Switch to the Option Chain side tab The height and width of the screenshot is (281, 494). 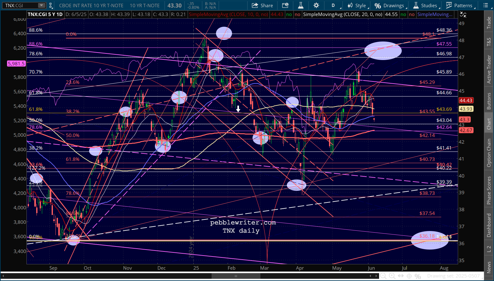coord(489,153)
